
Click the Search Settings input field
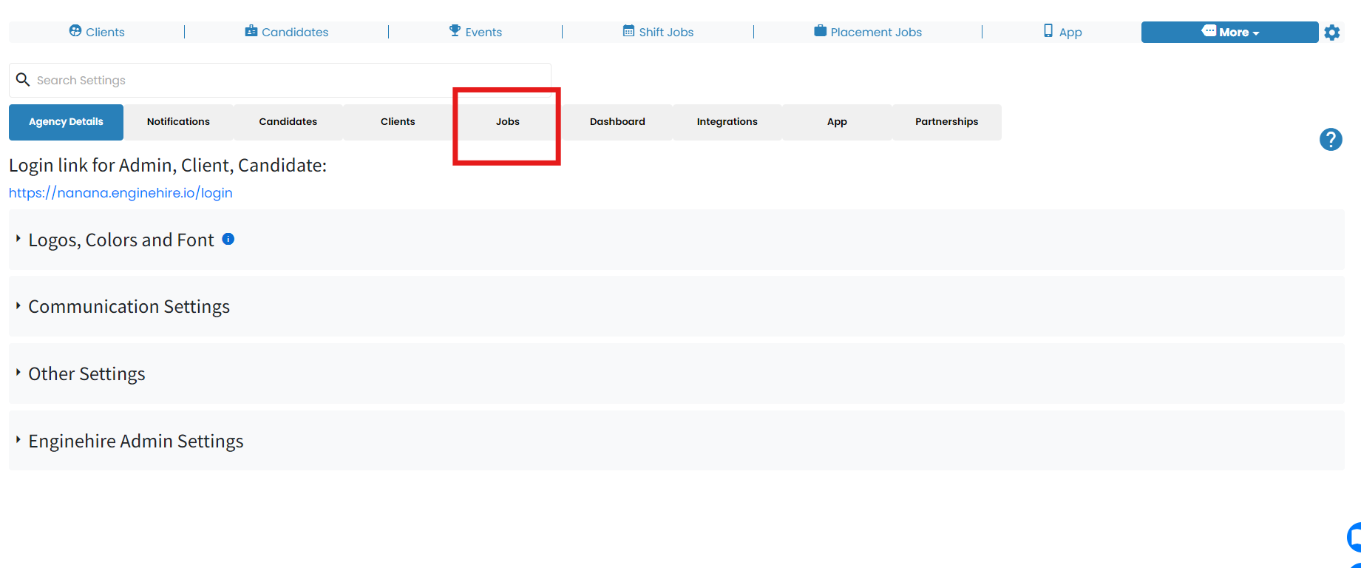pos(280,80)
